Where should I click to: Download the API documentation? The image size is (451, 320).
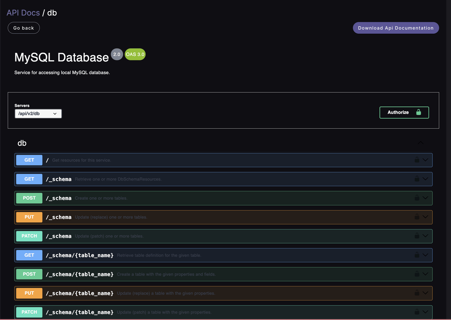pos(395,28)
